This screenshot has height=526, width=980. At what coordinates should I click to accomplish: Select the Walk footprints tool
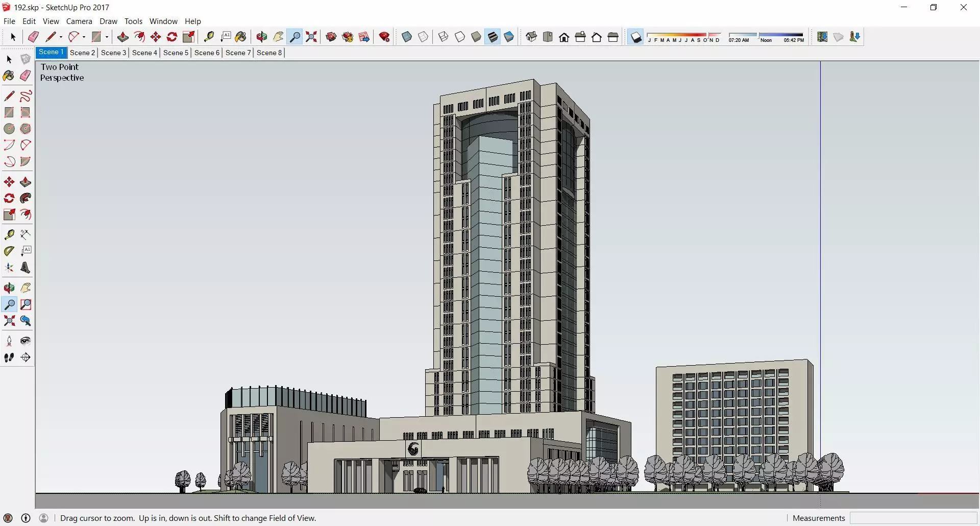pyautogui.click(x=9, y=357)
